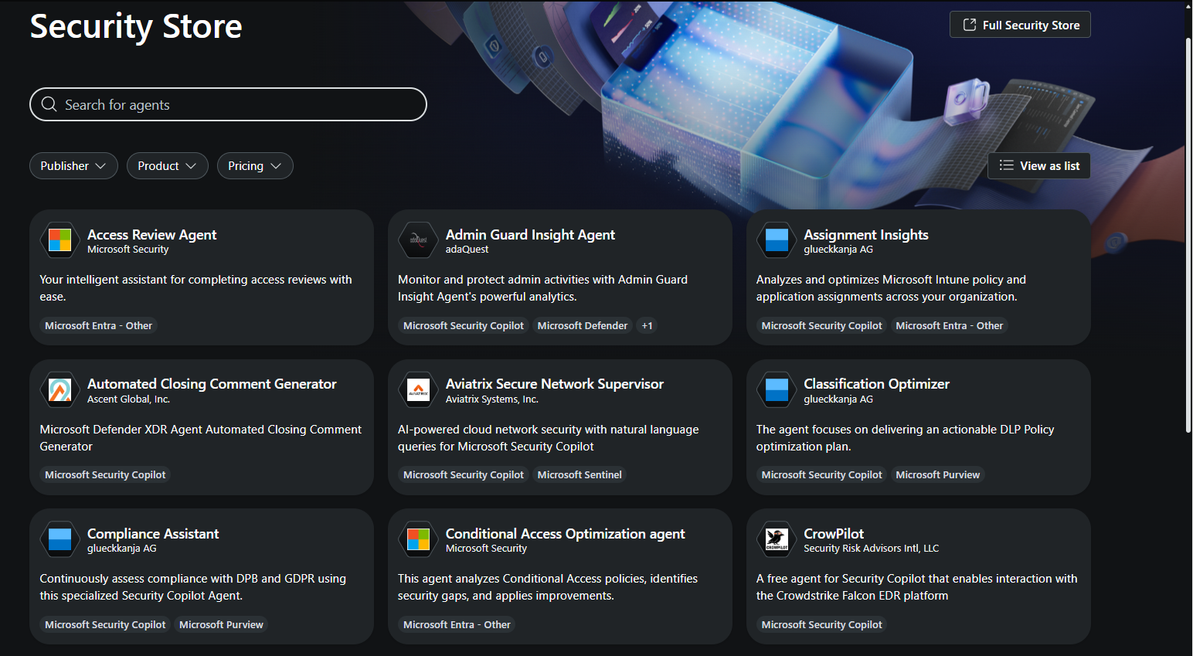Click the Aviatrix Systems, Inc. publisher name
This screenshot has width=1193, height=656.
tap(491, 399)
